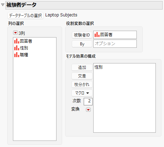Select the 回答者 column in the column list
Viewport: 164px width, 147px height.
[x=26, y=41]
